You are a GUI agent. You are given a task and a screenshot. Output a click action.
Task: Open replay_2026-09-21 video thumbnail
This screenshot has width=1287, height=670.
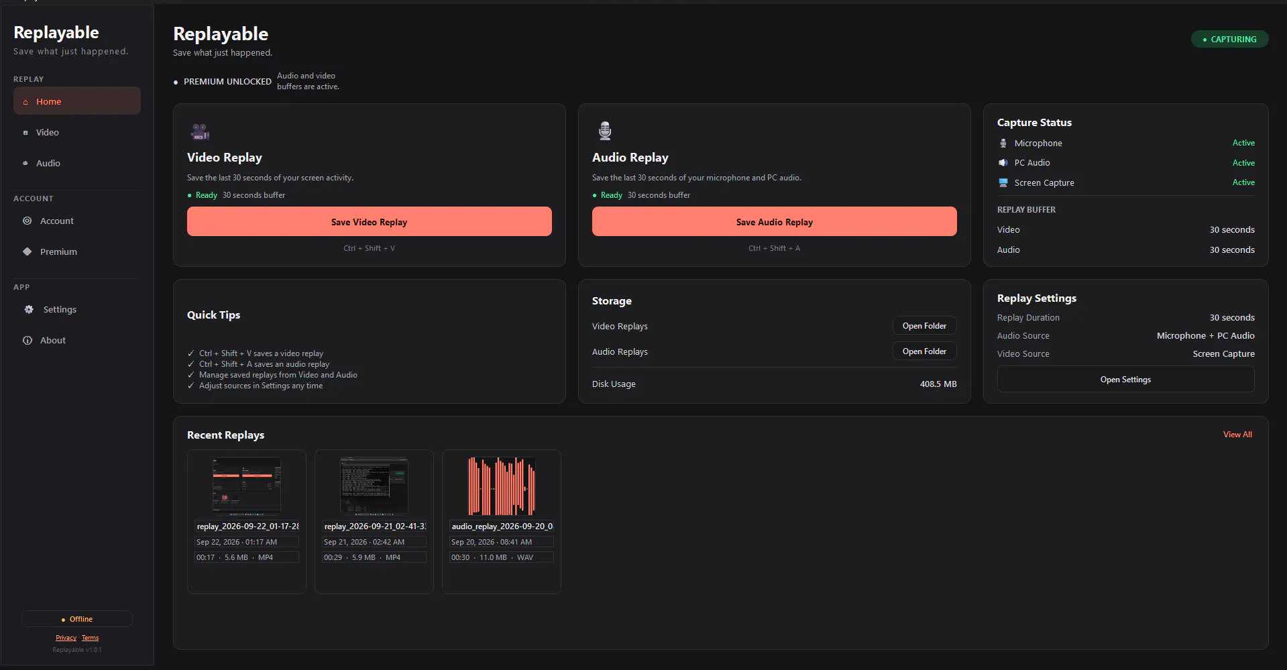374,486
